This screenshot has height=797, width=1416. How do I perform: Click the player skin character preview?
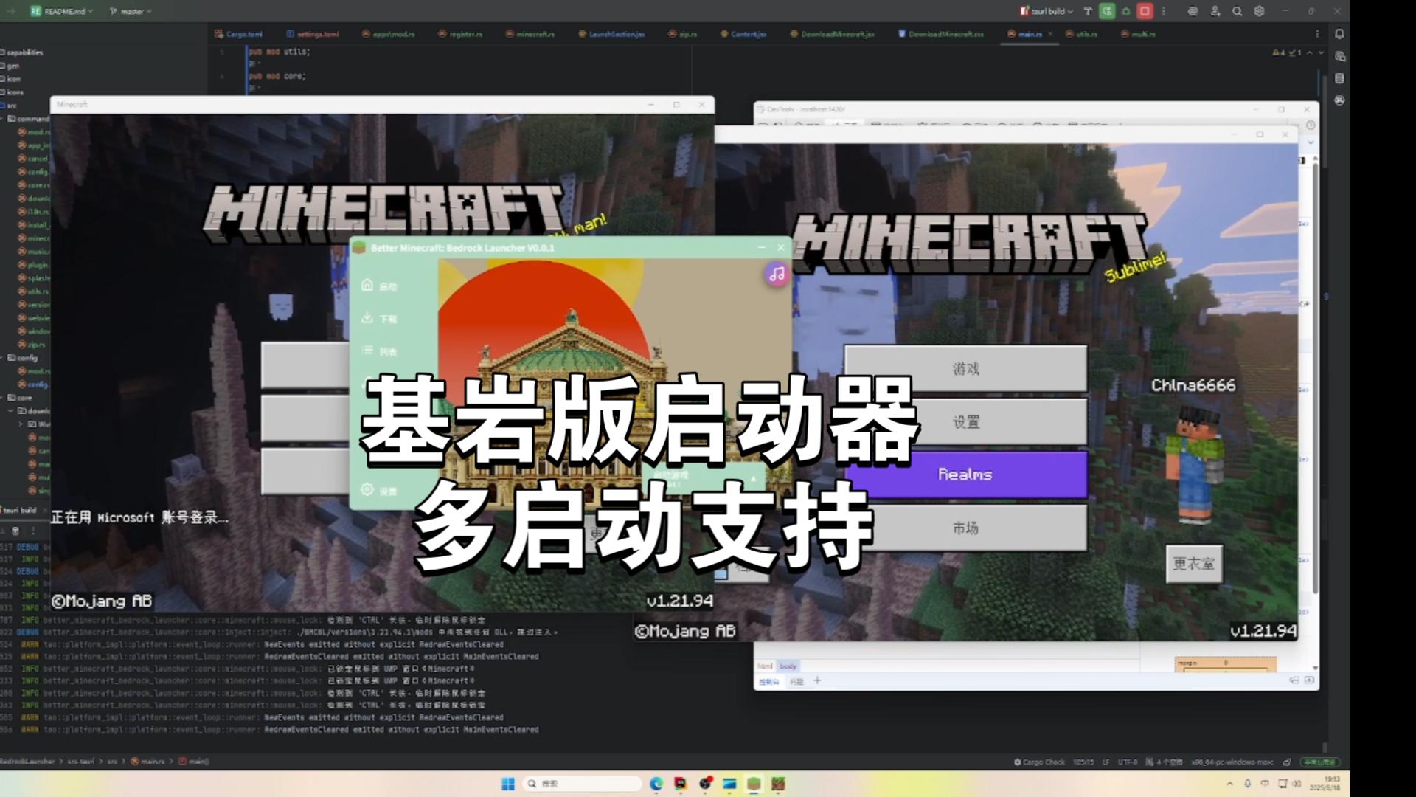pos(1194,465)
